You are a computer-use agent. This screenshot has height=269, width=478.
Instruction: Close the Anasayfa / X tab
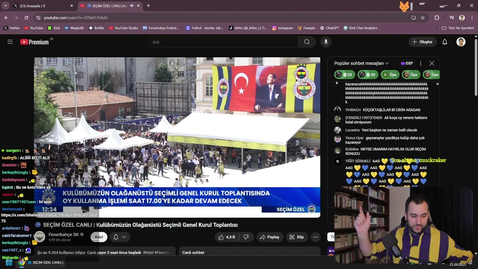tap(72, 6)
